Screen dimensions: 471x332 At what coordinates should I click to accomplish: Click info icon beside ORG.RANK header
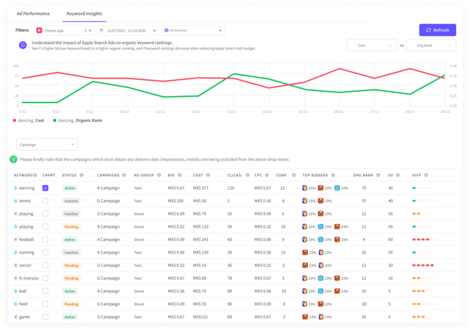tap(376, 175)
